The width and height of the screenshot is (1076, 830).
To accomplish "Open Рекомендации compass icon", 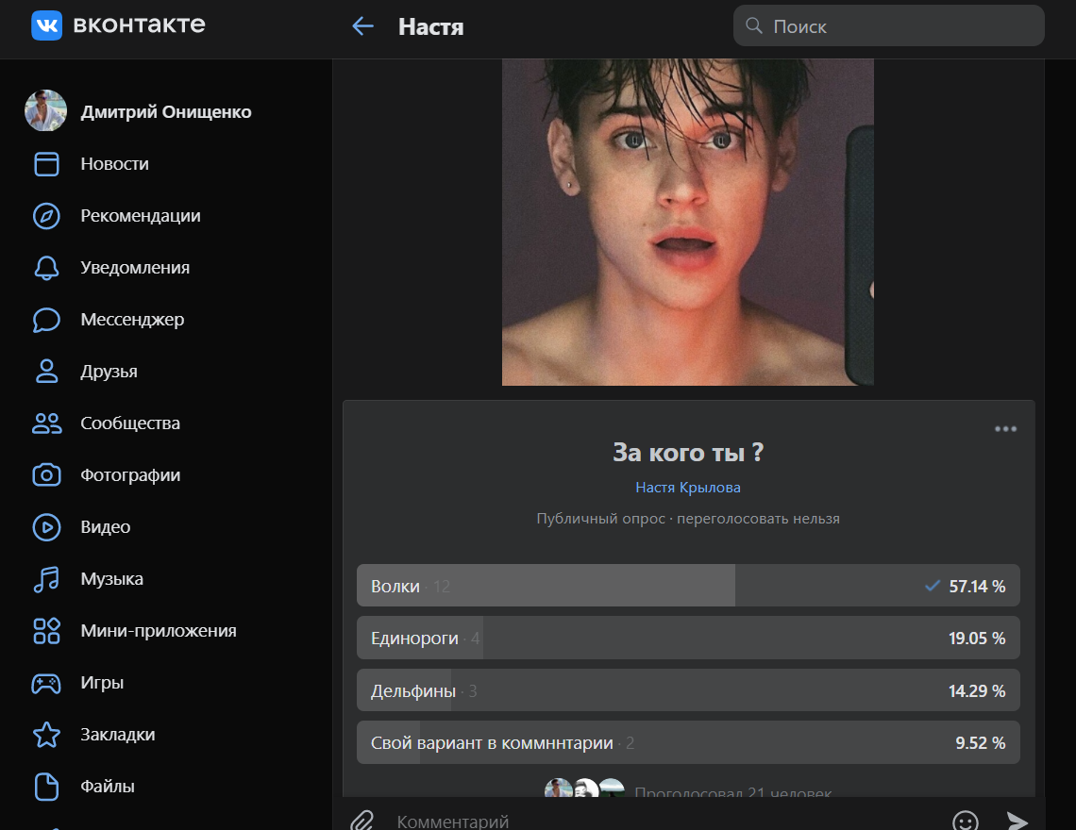I will 46,216.
